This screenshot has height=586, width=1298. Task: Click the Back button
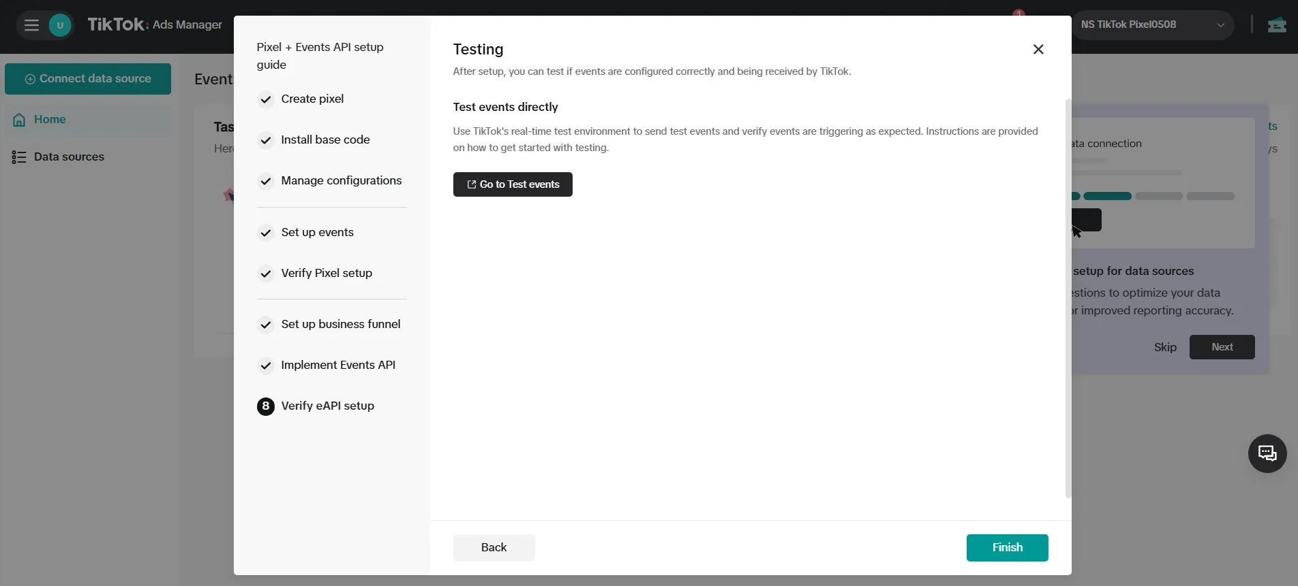494,547
